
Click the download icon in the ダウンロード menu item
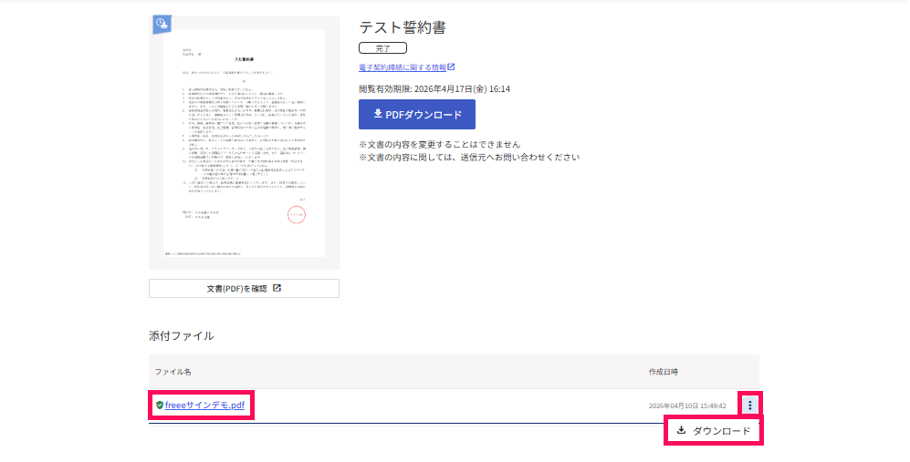(681, 430)
